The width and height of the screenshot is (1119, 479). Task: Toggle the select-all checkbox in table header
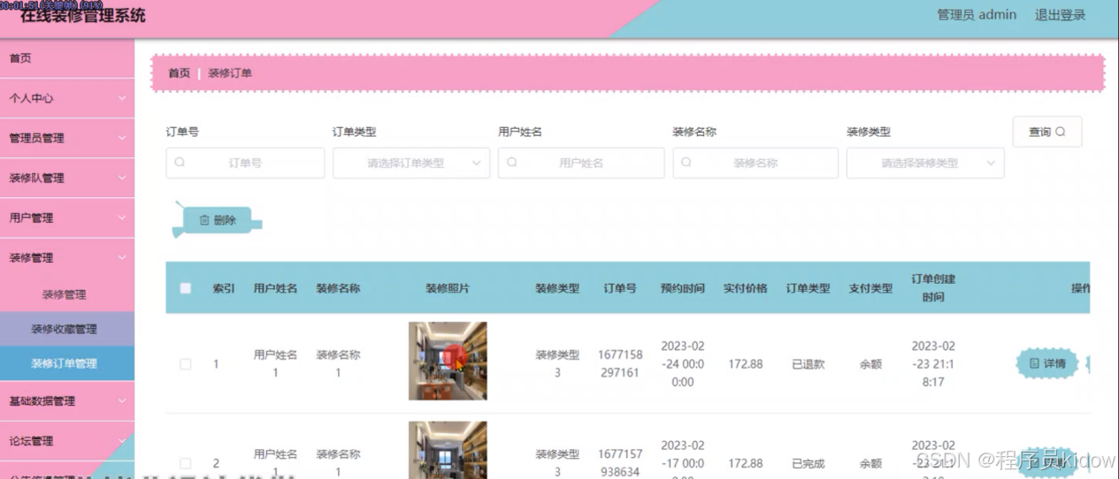185,288
